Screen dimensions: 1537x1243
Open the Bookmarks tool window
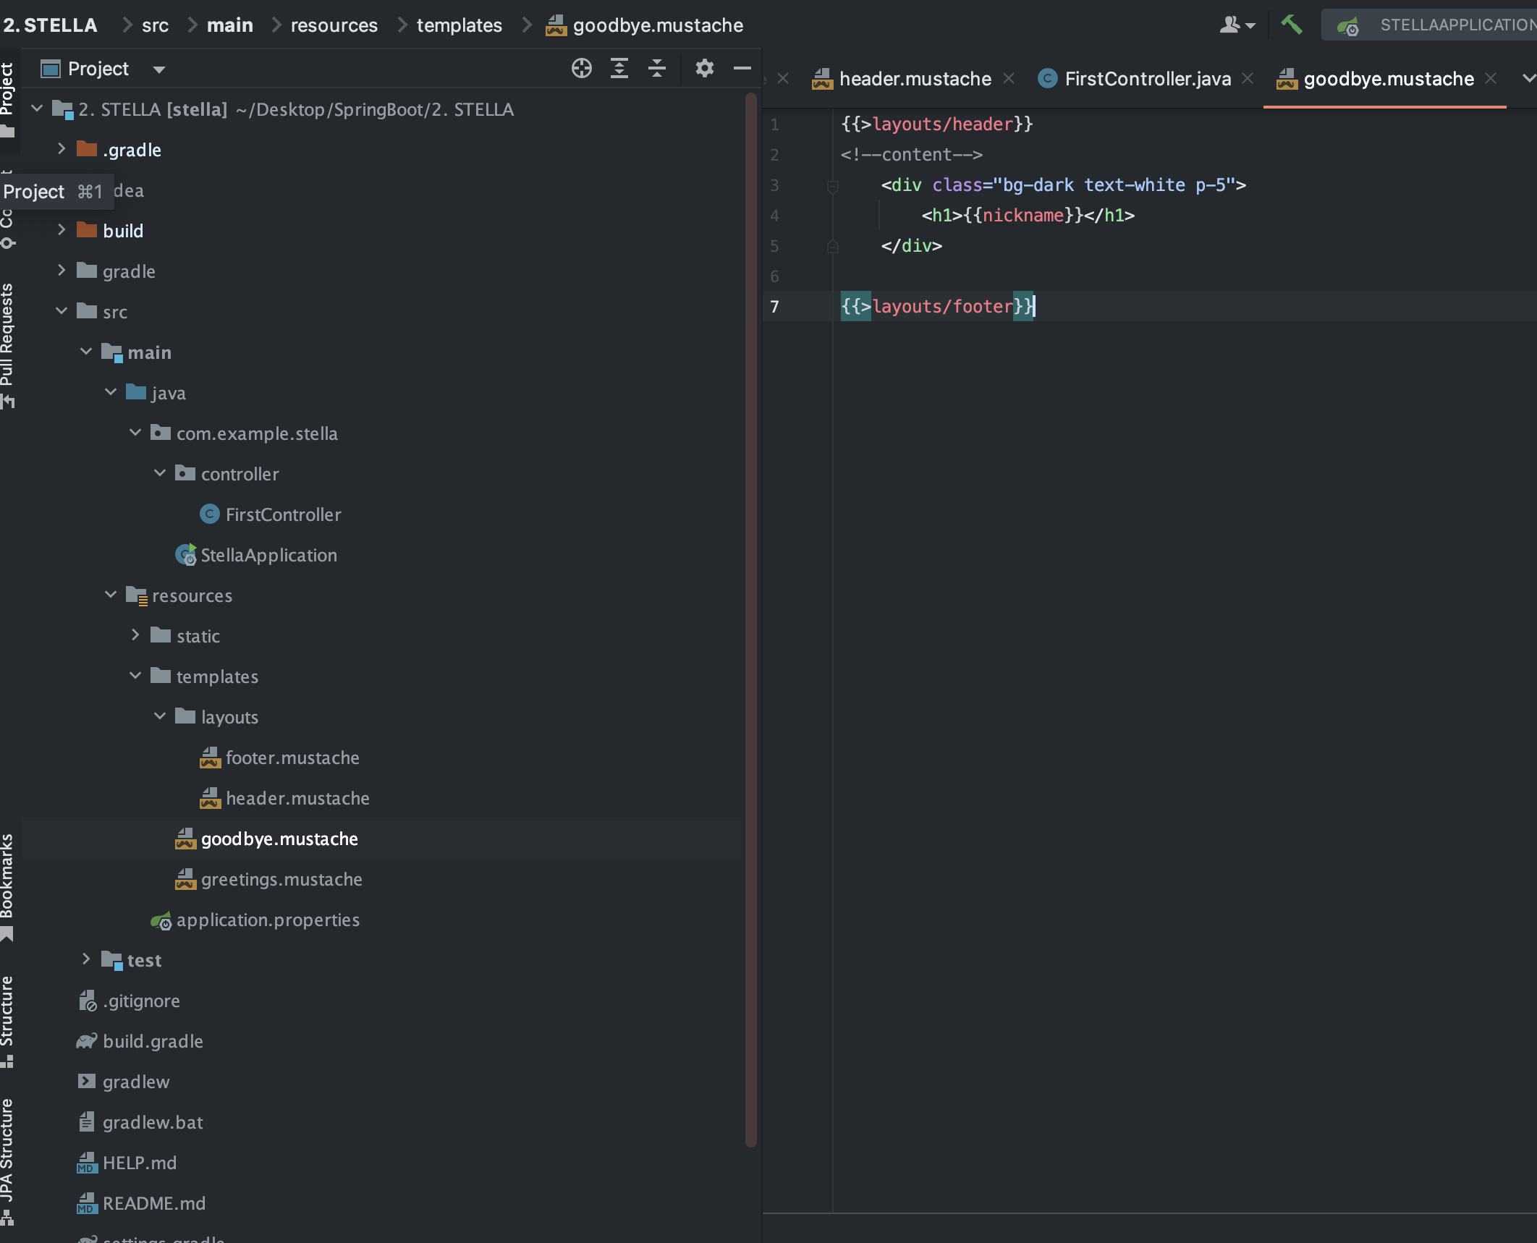click(x=8, y=888)
